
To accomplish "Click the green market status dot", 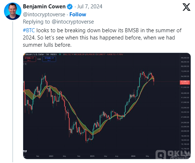I will click(60, 54).
